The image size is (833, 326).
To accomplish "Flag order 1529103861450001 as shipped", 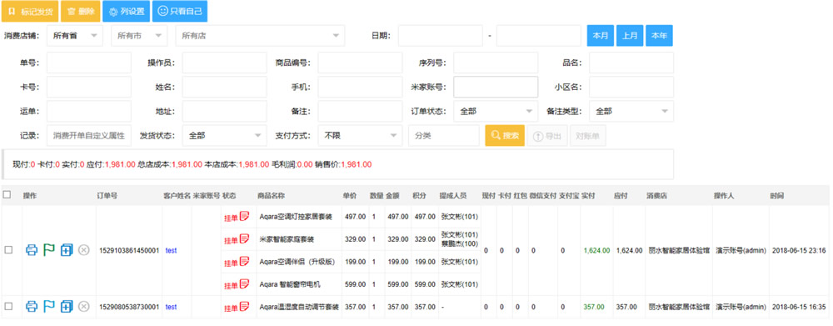I will click(x=49, y=250).
